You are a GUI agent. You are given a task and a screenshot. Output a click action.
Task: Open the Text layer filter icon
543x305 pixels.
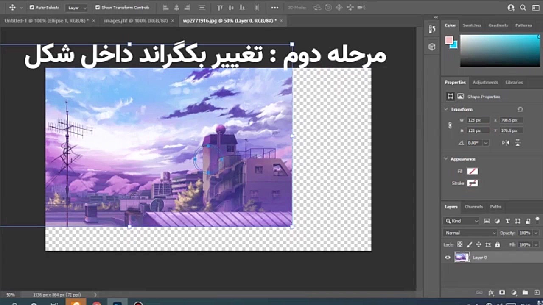tap(508, 221)
